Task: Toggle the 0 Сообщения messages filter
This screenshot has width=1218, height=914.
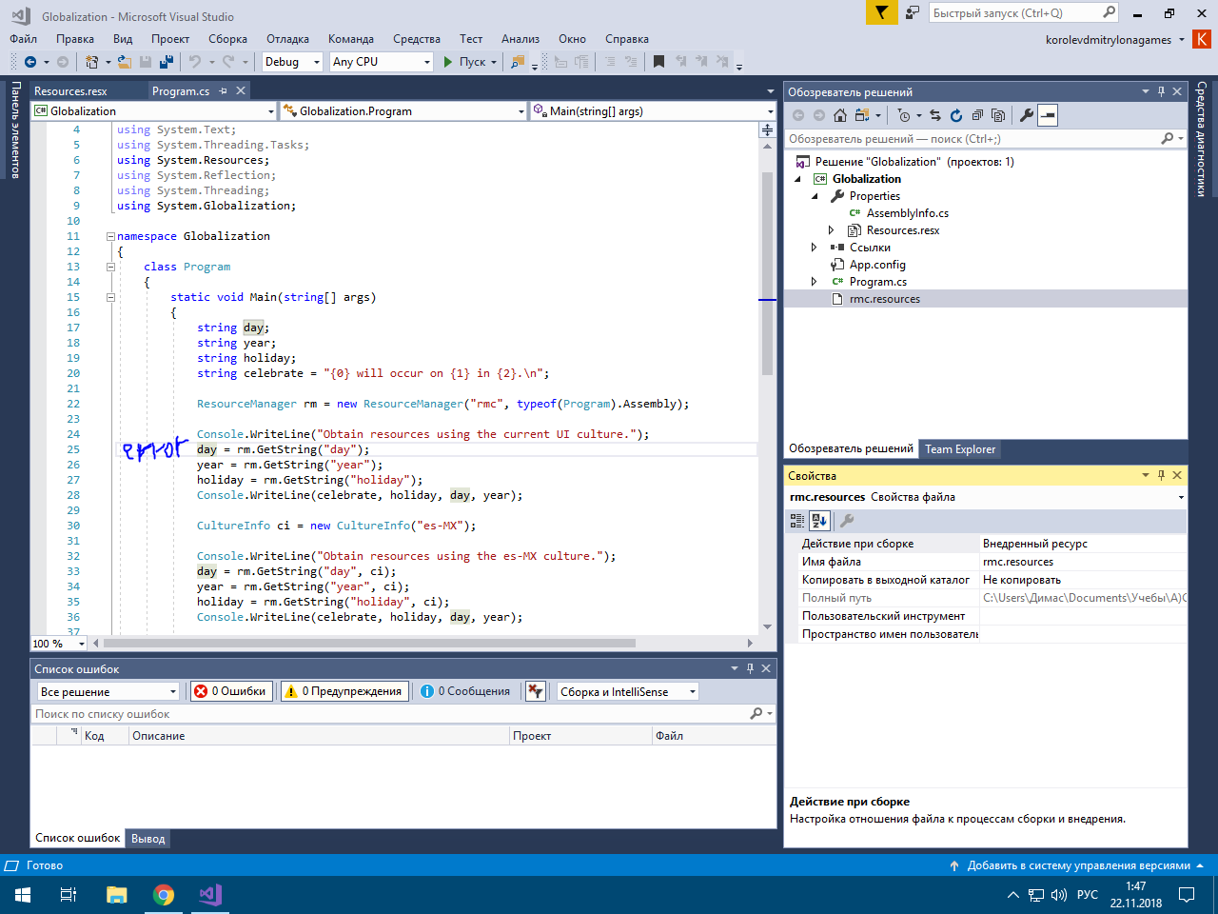Action: coord(466,691)
